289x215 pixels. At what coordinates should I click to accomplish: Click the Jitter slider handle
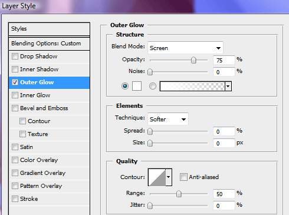150,206
